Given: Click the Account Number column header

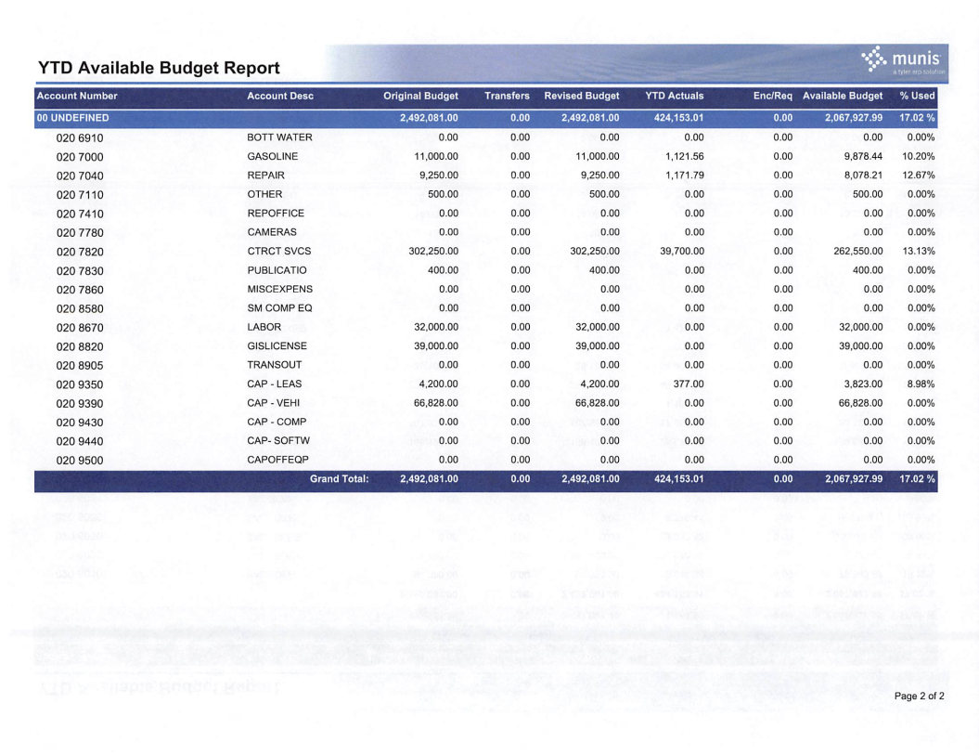Looking at the screenshot, I should pos(77,96).
